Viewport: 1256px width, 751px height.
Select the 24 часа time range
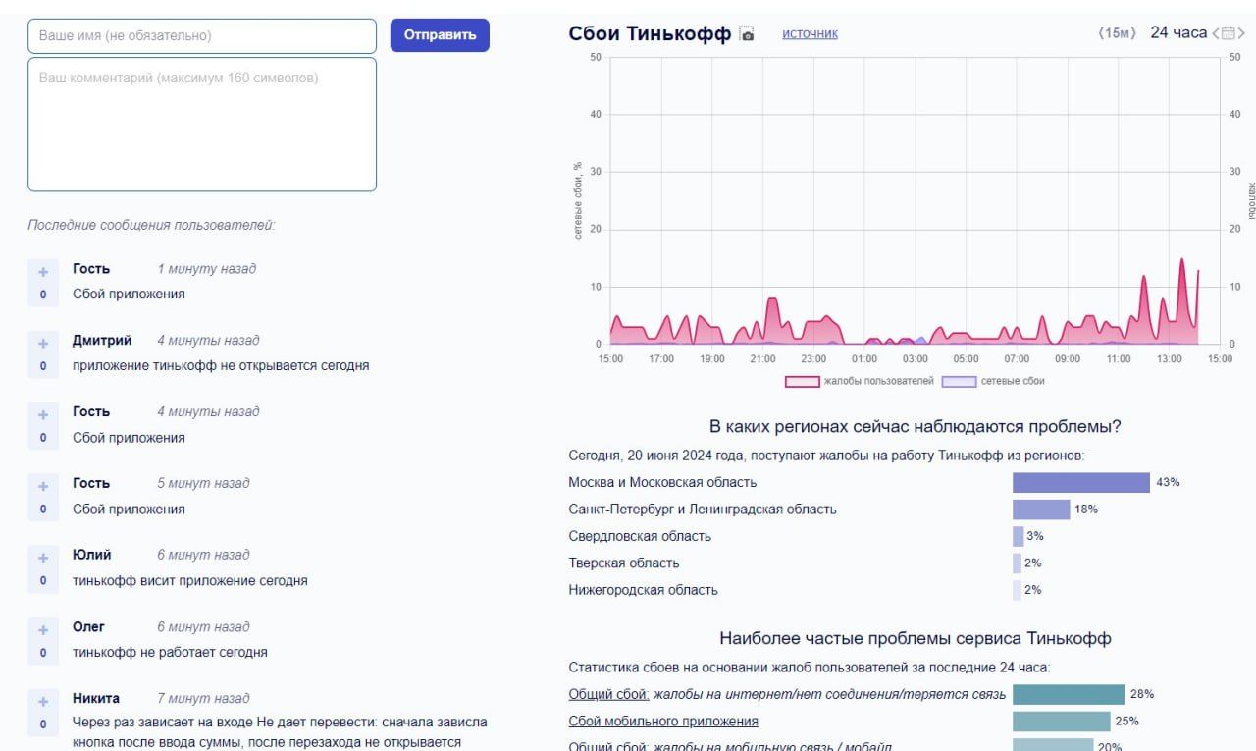point(1177,33)
